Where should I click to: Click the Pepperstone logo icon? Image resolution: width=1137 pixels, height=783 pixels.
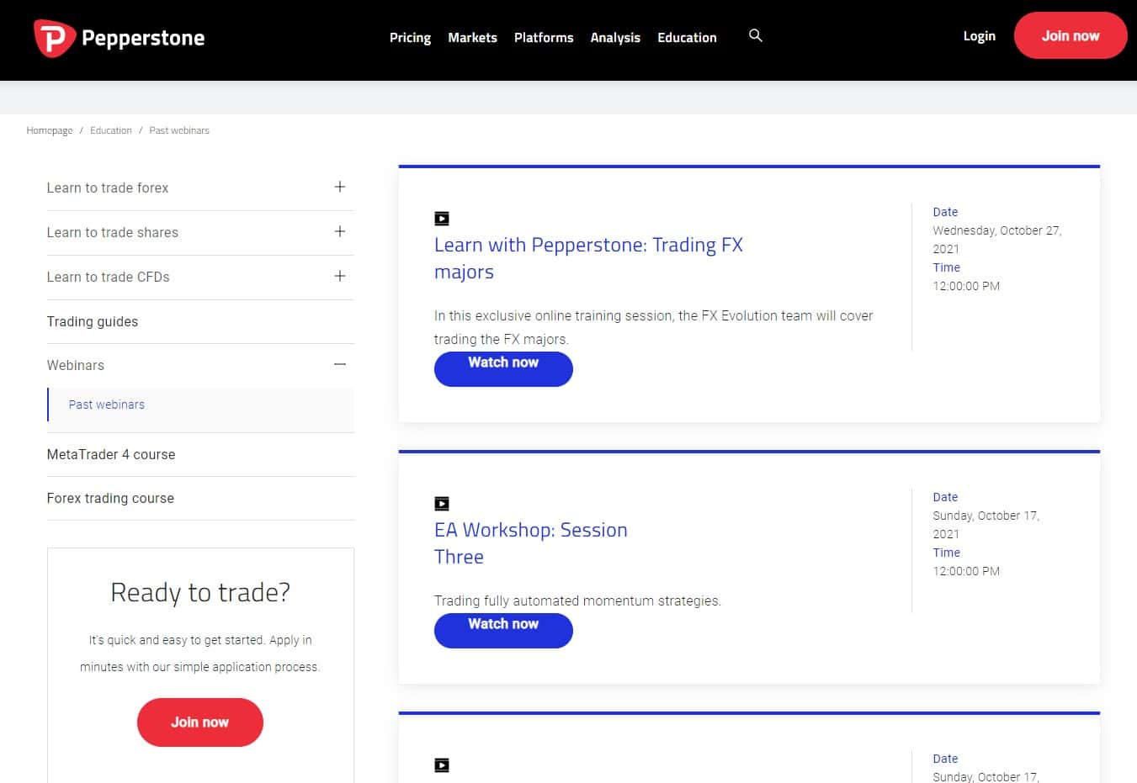point(54,38)
